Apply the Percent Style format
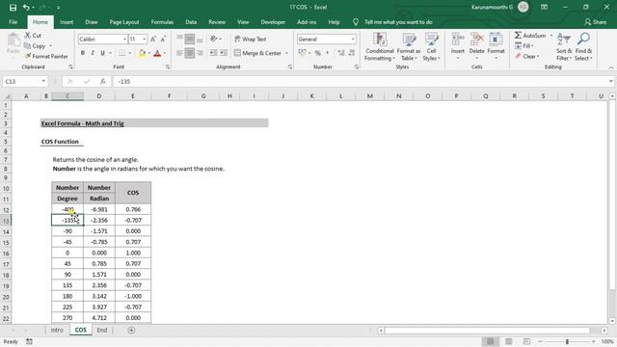The width and height of the screenshot is (617, 347). (x=318, y=53)
